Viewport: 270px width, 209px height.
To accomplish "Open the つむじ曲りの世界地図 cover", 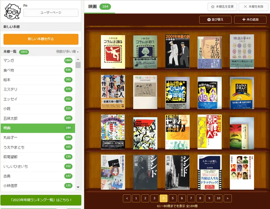I will coord(113,132).
